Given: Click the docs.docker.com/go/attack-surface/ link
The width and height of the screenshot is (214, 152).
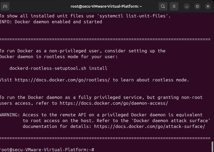Looking at the screenshot, I should (149, 126).
